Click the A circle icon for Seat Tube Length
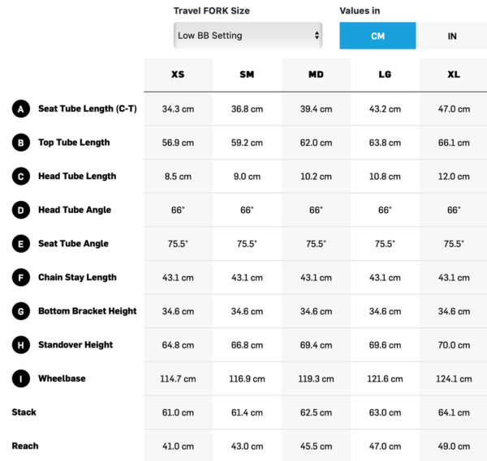Image resolution: width=487 pixels, height=461 pixels. tap(20, 109)
